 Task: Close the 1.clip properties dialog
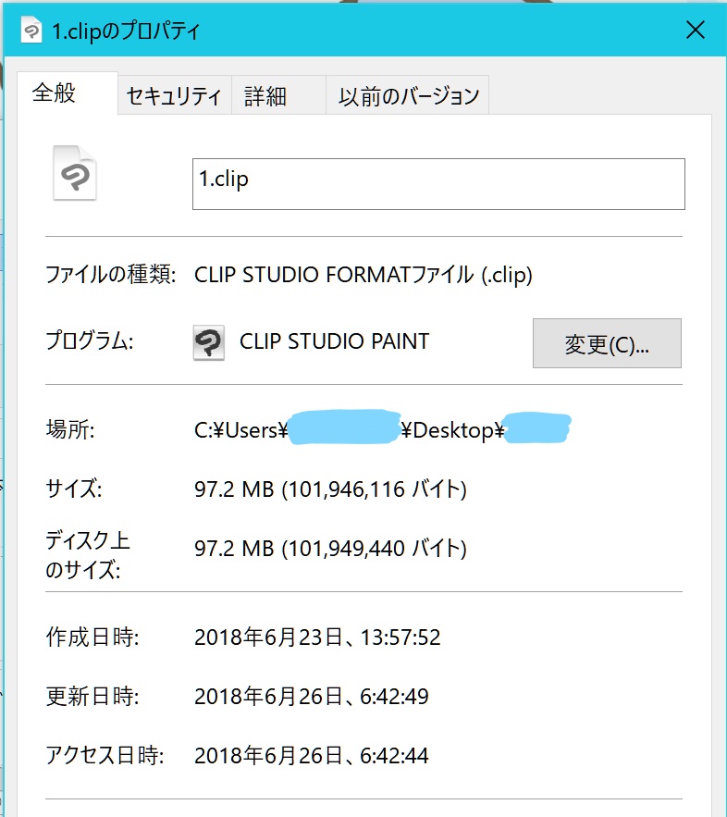pos(696,30)
